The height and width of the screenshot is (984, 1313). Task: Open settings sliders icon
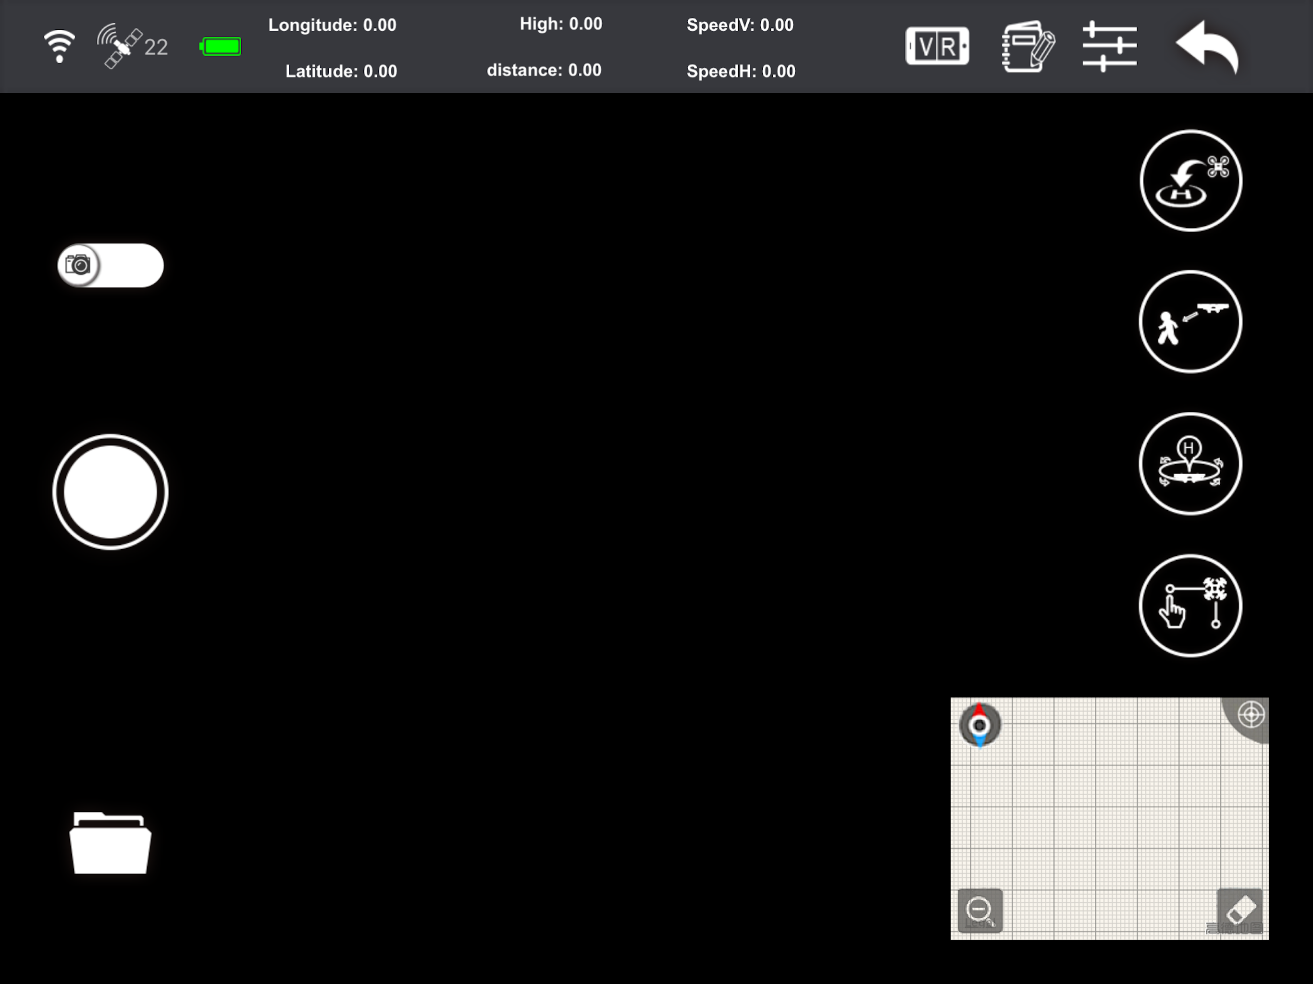coord(1109,46)
